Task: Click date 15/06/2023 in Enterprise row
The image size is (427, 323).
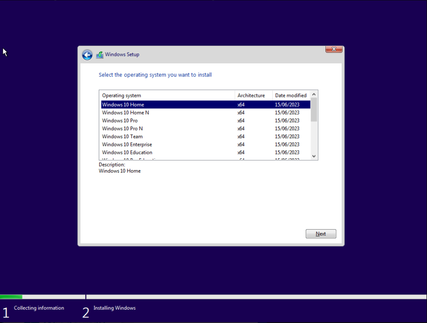Action: (287, 145)
